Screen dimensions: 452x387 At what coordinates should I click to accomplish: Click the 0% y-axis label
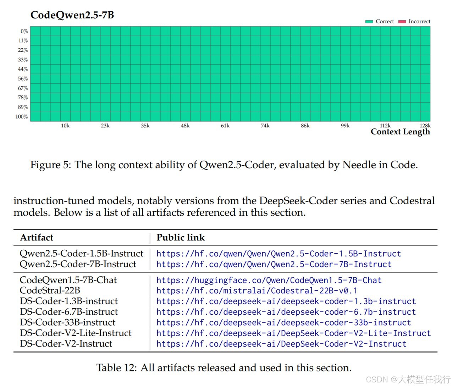click(24, 31)
